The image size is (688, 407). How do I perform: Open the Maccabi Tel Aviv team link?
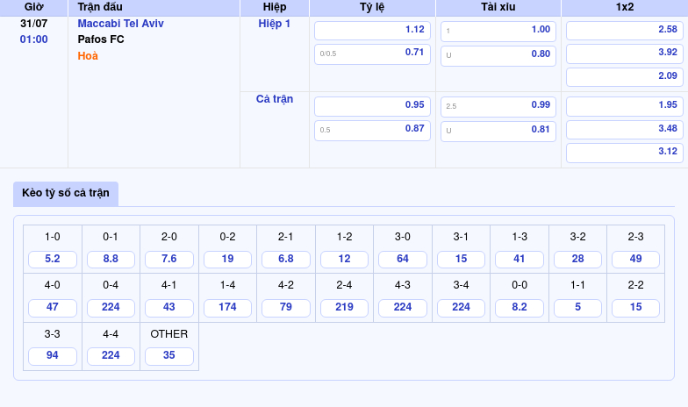tap(120, 24)
